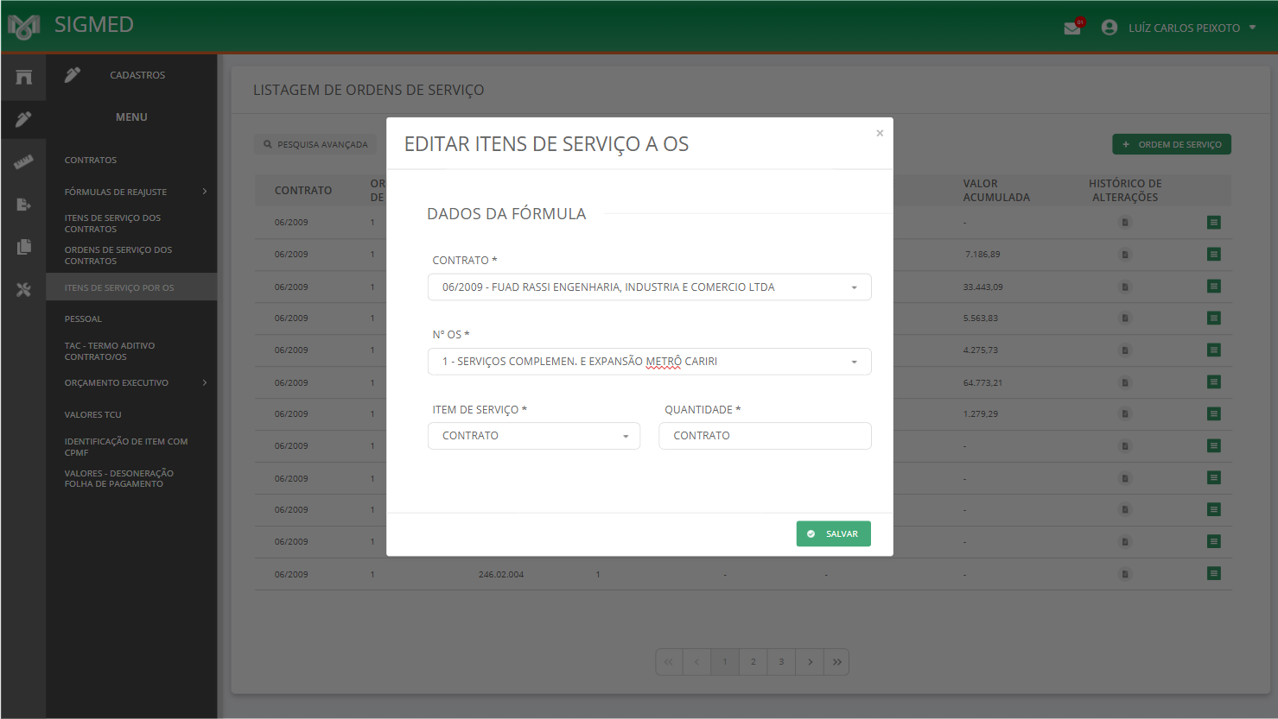Image resolution: width=1278 pixels, height=719 pixels.
Task: Click the 246.02.004 table cell
Action: [x=501, y=575]
